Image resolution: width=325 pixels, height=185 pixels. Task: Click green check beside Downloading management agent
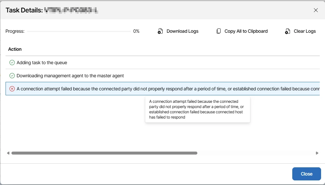coord(12,76)
